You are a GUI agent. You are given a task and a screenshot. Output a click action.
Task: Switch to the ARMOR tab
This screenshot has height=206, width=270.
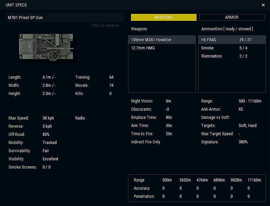tap(232, 17)
